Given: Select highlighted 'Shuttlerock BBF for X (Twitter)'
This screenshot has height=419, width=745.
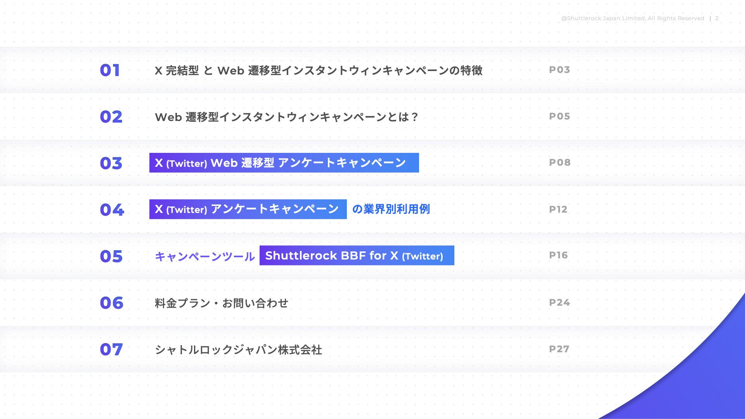Looking at the screenshot, I should pos(357,255).
